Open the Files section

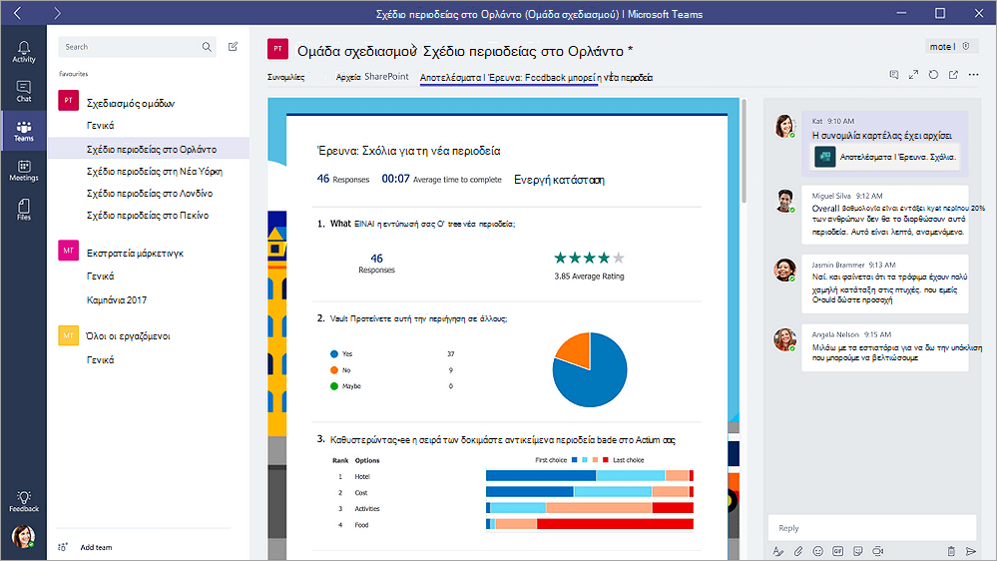tap(24, 210)
